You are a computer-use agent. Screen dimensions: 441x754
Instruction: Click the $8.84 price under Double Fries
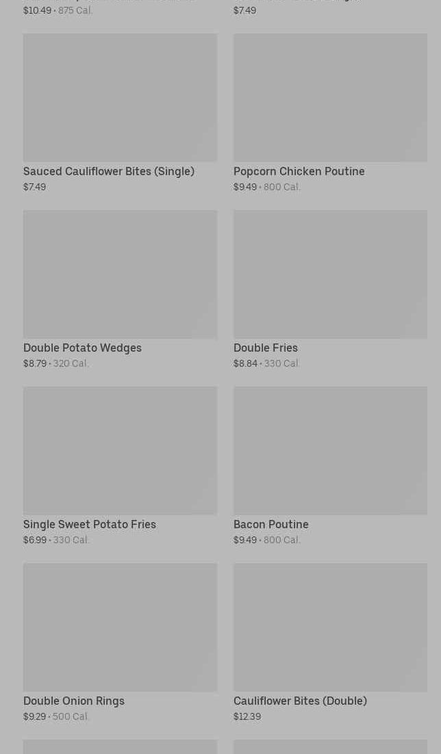click(x=245, y=364)
